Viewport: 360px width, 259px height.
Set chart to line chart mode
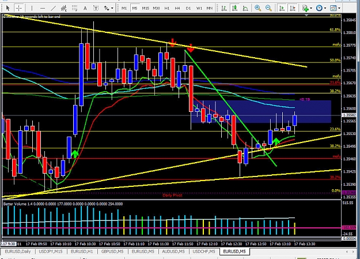point(245,8)
